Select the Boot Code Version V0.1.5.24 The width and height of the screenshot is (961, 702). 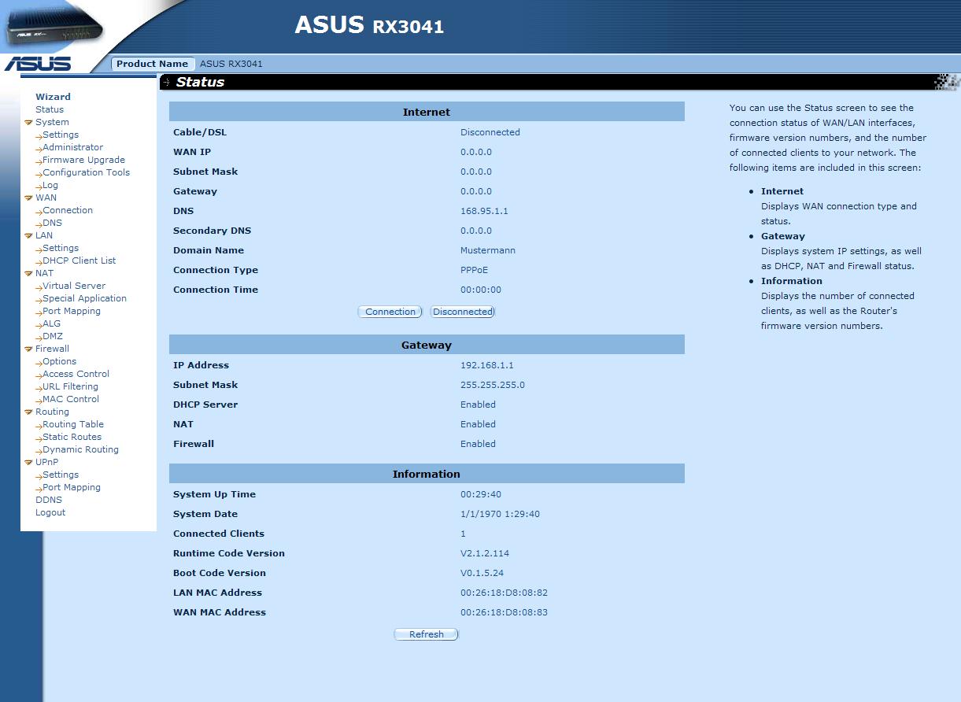pyautogui.click(x=482, y=573)
